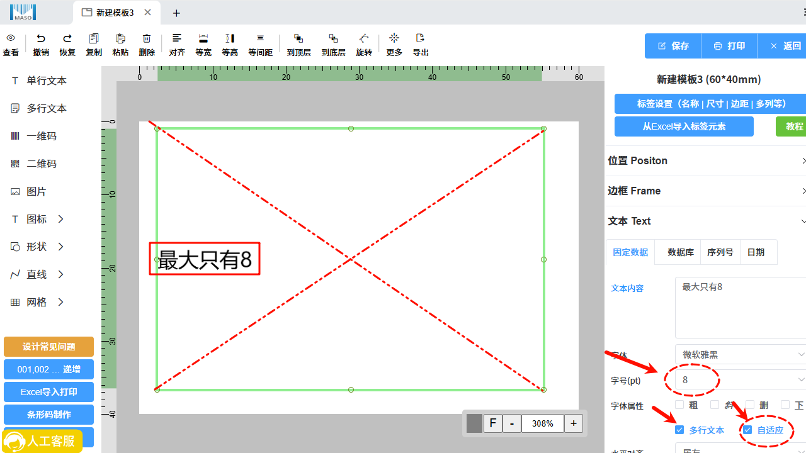This screenshot has width=806, height=453.
Task: Open 标签设置 label settings button
Action: (x=710, y=104)
